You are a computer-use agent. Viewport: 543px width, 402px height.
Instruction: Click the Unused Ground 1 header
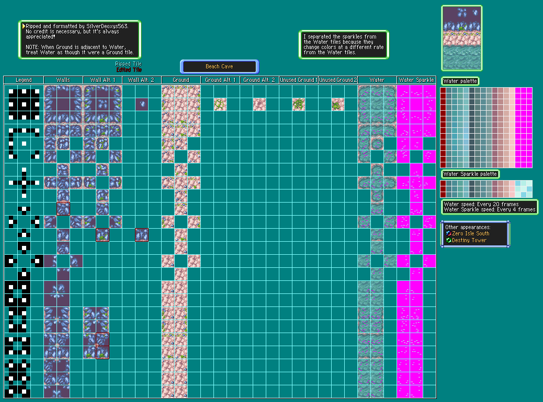299,80
